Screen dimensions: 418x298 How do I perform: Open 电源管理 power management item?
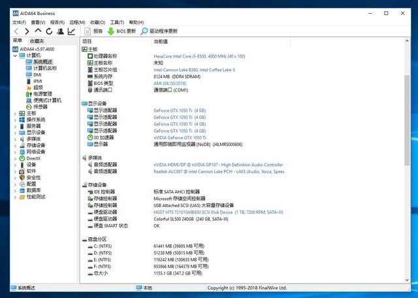click(42, 94)
